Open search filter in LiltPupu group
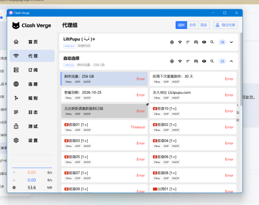Viewport: 259px width, 205px height. click(212, 42)
